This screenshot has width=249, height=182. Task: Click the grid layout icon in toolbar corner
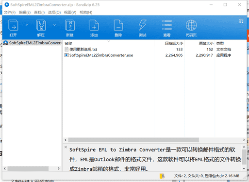coord(241,21)
